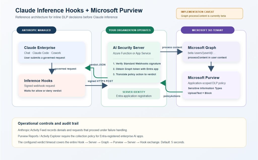The height and width of the screenshot is (160, 258).
Task: Select the "AI Security Server" heading
Action: [128, 48]
